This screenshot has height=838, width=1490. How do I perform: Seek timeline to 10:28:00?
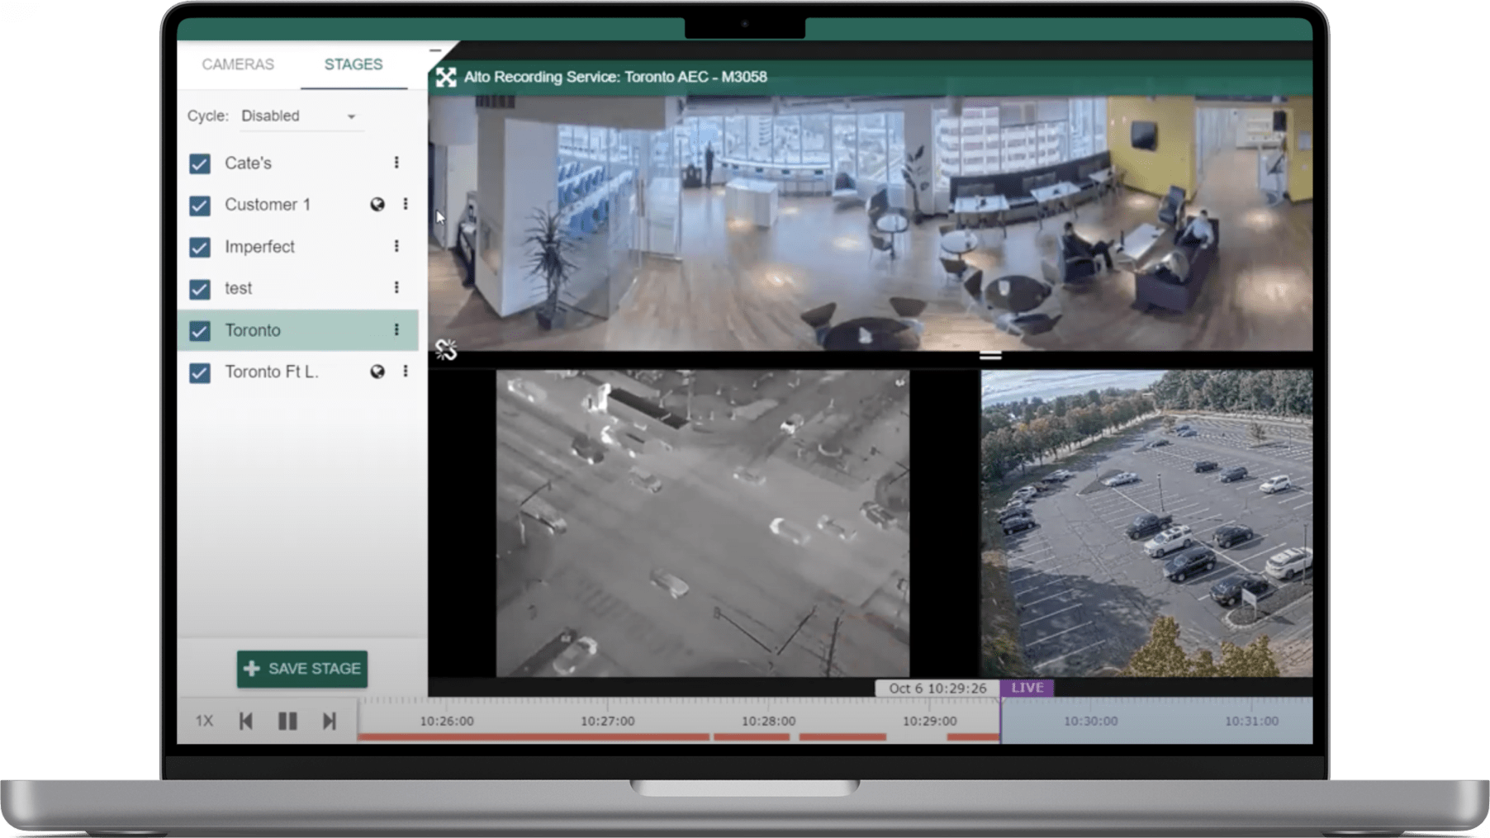pyautogui.click(x=768, y=721)
